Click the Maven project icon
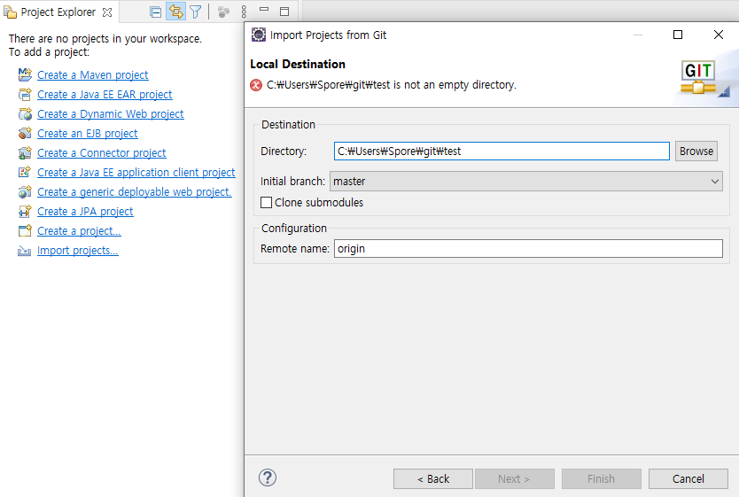 (x=25, y=74)
